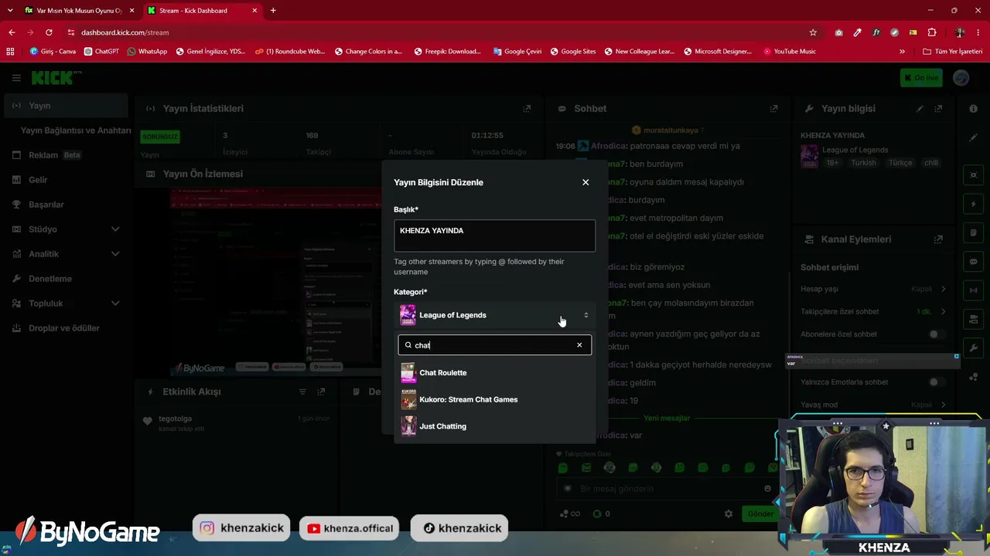
Task: Open Reklam Beta section
Action: (65, 155)
